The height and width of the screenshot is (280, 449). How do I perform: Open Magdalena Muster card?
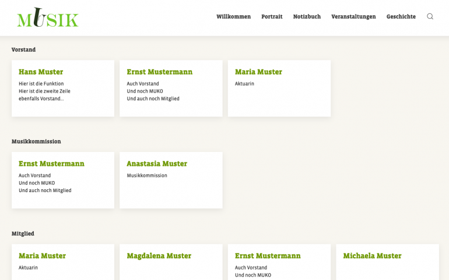[x=171, y=262]
